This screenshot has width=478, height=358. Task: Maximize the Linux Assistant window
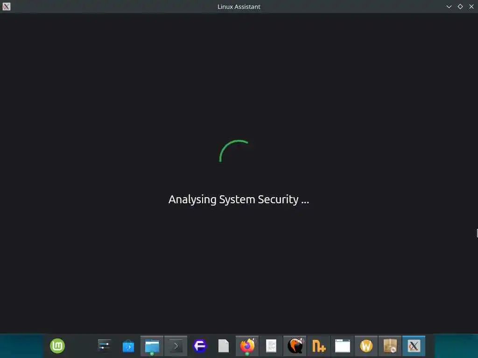pyautogui.click(x=460, y=7)
